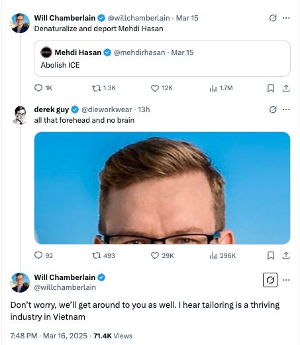This screenshot has width=300, height=345.
Task: Retweet the Denaturalize and deport tweet
Action: click(104, 88)
